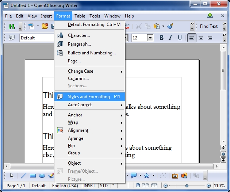Close document with X in menu bar
The image size is (230, 192).
223,16
